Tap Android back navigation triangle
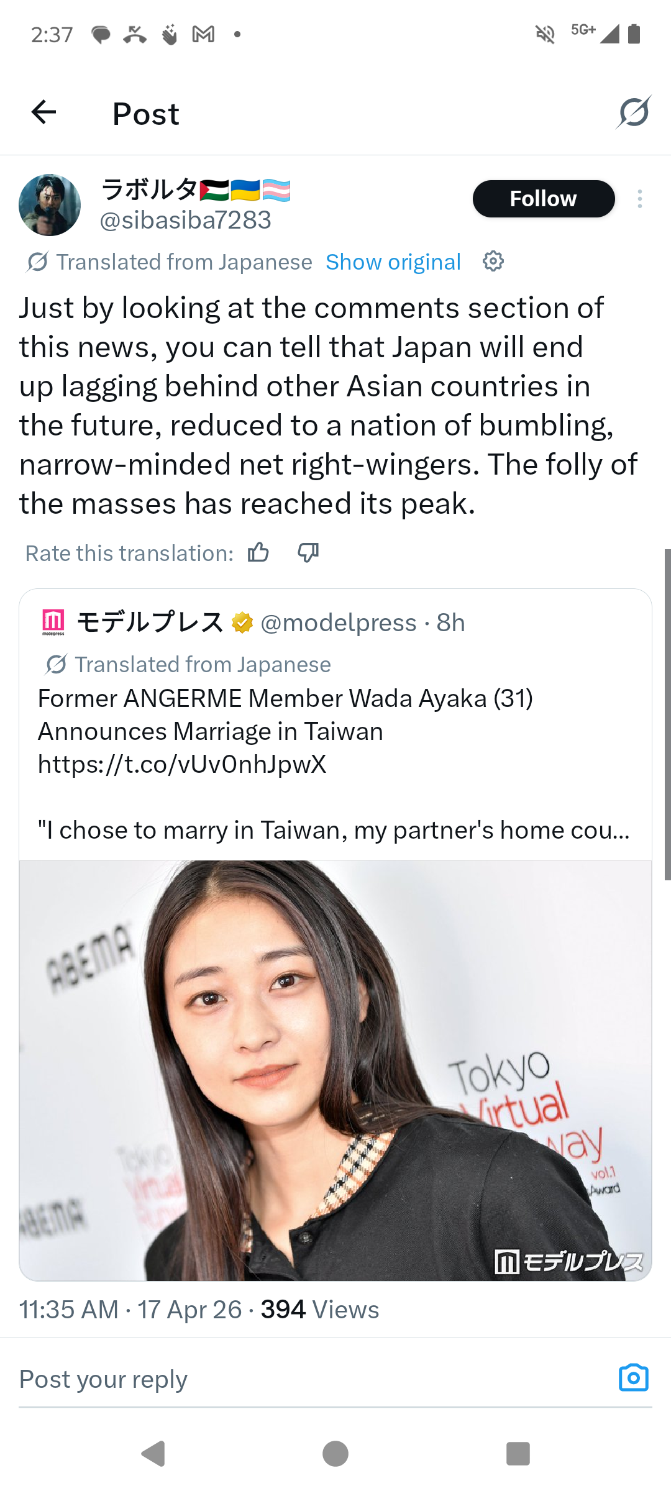Viewport: 671px width, 1491px height. click(153, 1454)
